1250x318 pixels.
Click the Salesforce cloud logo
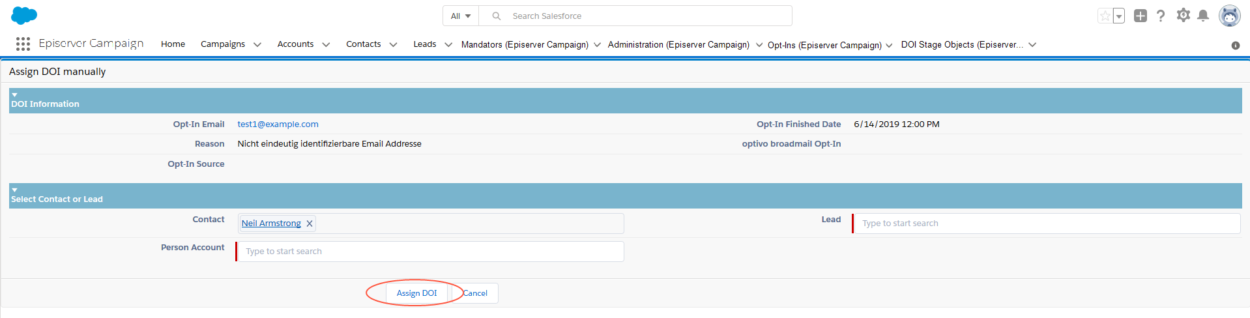click(x=24, y=16)
